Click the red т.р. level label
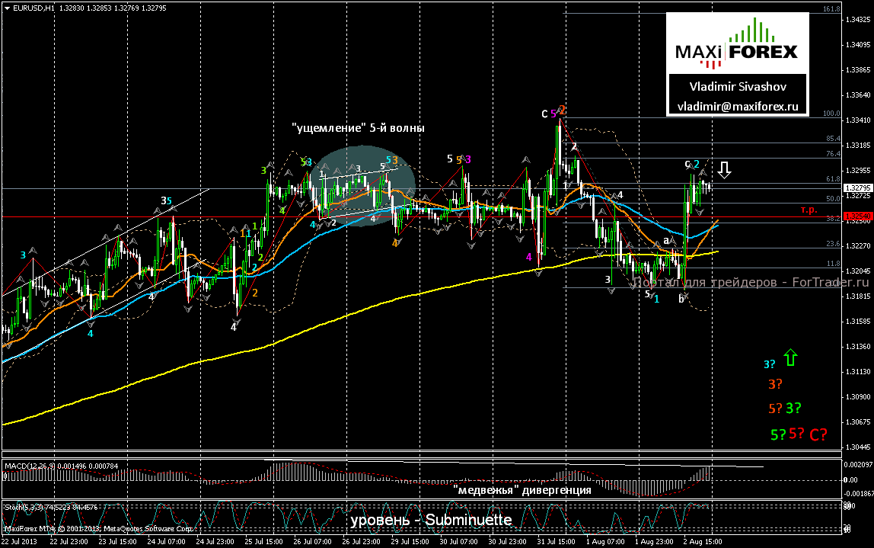Image resolution: width=874 pixels, height=548 pixels. (809, 210)
